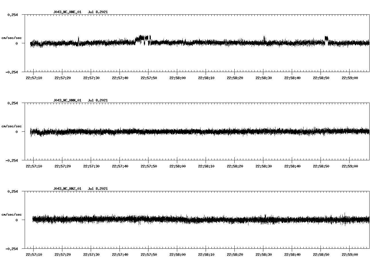The image size is (390, 265).
Task: Click the 22:59:00 timestamp on the bottom axis
Action: (350, 254)
